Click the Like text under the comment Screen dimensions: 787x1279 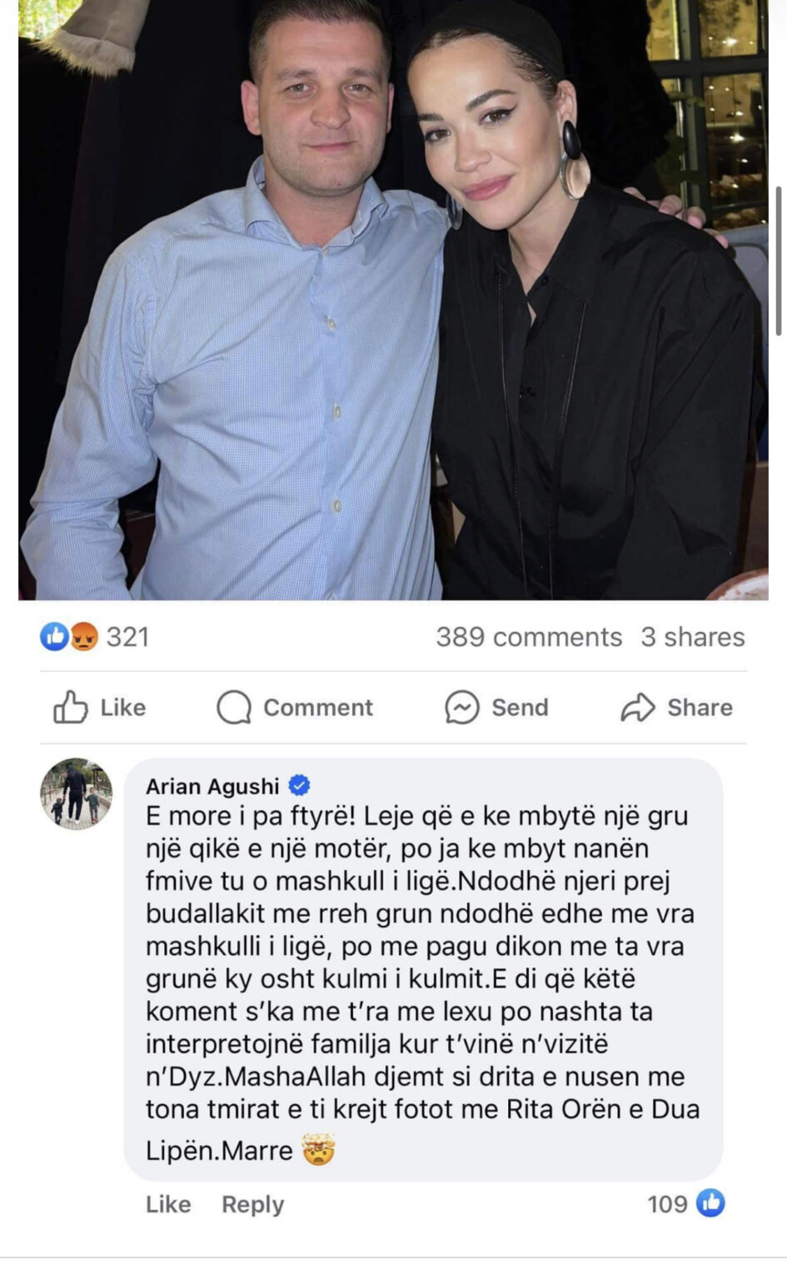168,1204
